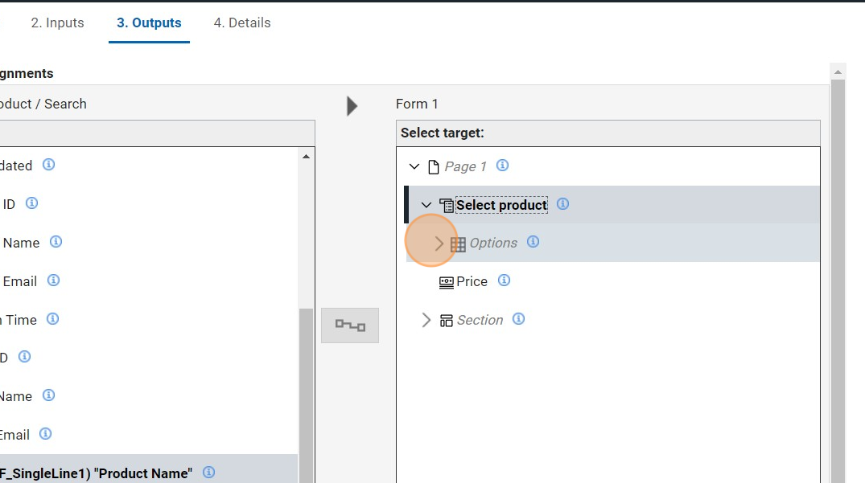Switch to the 2. Inputs tab
This screenshot has width=865, height=483.
tap(57, 23)
